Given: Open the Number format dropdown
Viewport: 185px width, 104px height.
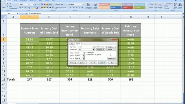Looking at the screenshot, I should [x=82, y=5].
